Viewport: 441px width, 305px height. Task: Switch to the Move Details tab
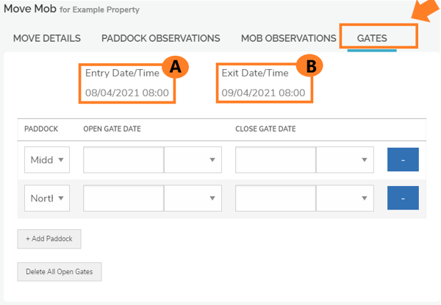[x=47, y=38]
